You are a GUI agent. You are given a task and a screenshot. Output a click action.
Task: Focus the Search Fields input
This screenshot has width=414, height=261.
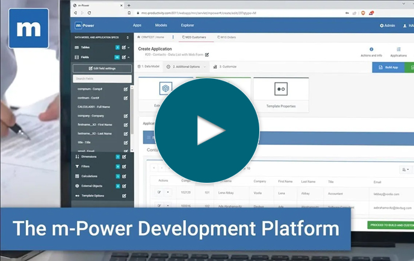(102, 79)
